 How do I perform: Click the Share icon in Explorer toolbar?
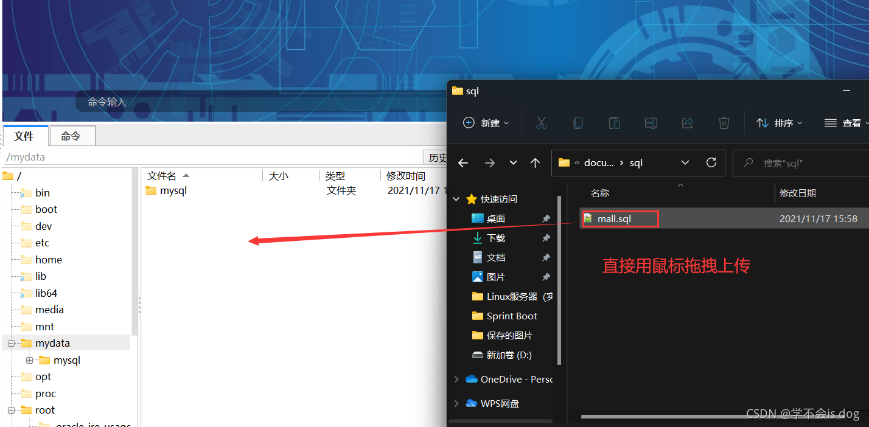point(687,123)
